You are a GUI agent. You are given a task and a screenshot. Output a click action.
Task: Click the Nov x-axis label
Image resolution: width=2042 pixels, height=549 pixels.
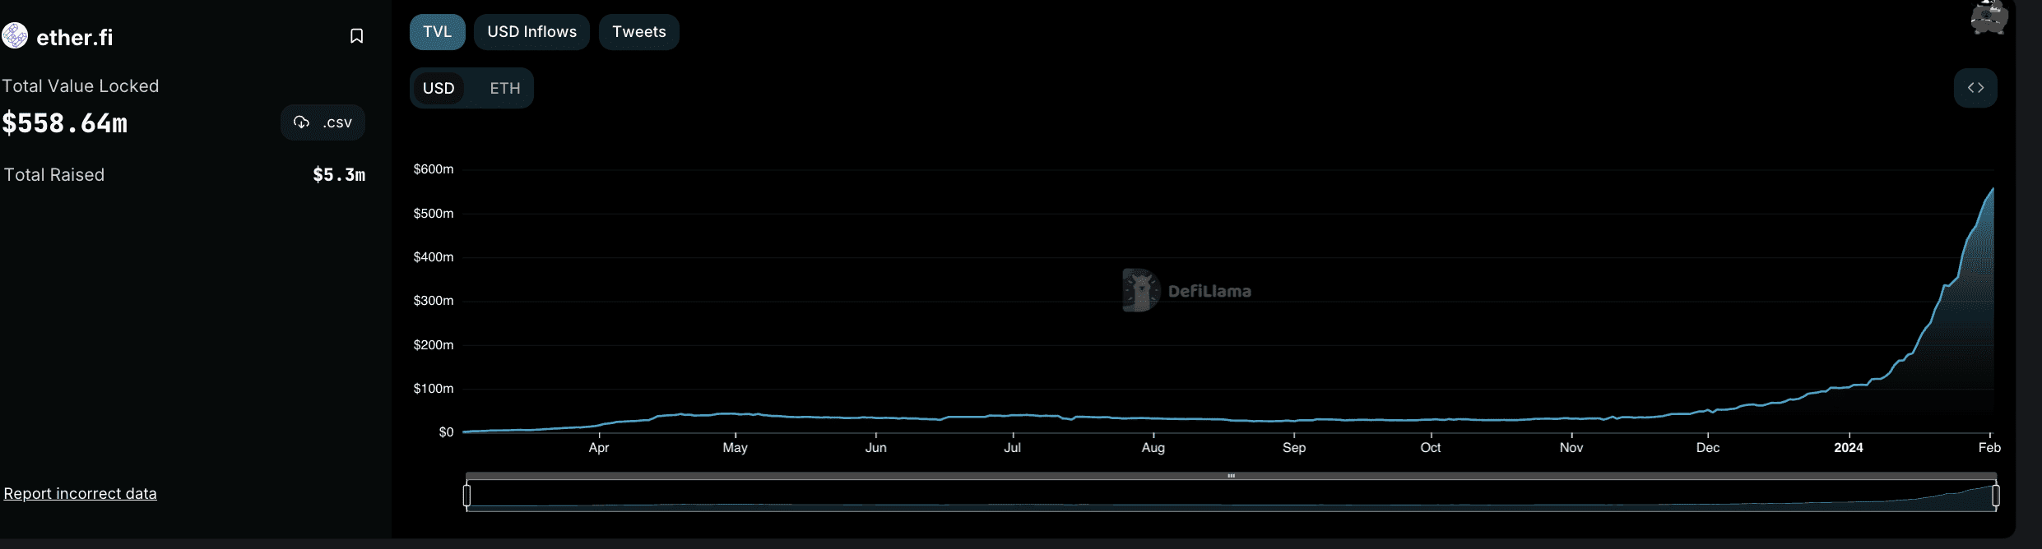pos(1571,448)
